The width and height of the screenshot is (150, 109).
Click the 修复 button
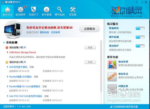(x=90, y=48)
